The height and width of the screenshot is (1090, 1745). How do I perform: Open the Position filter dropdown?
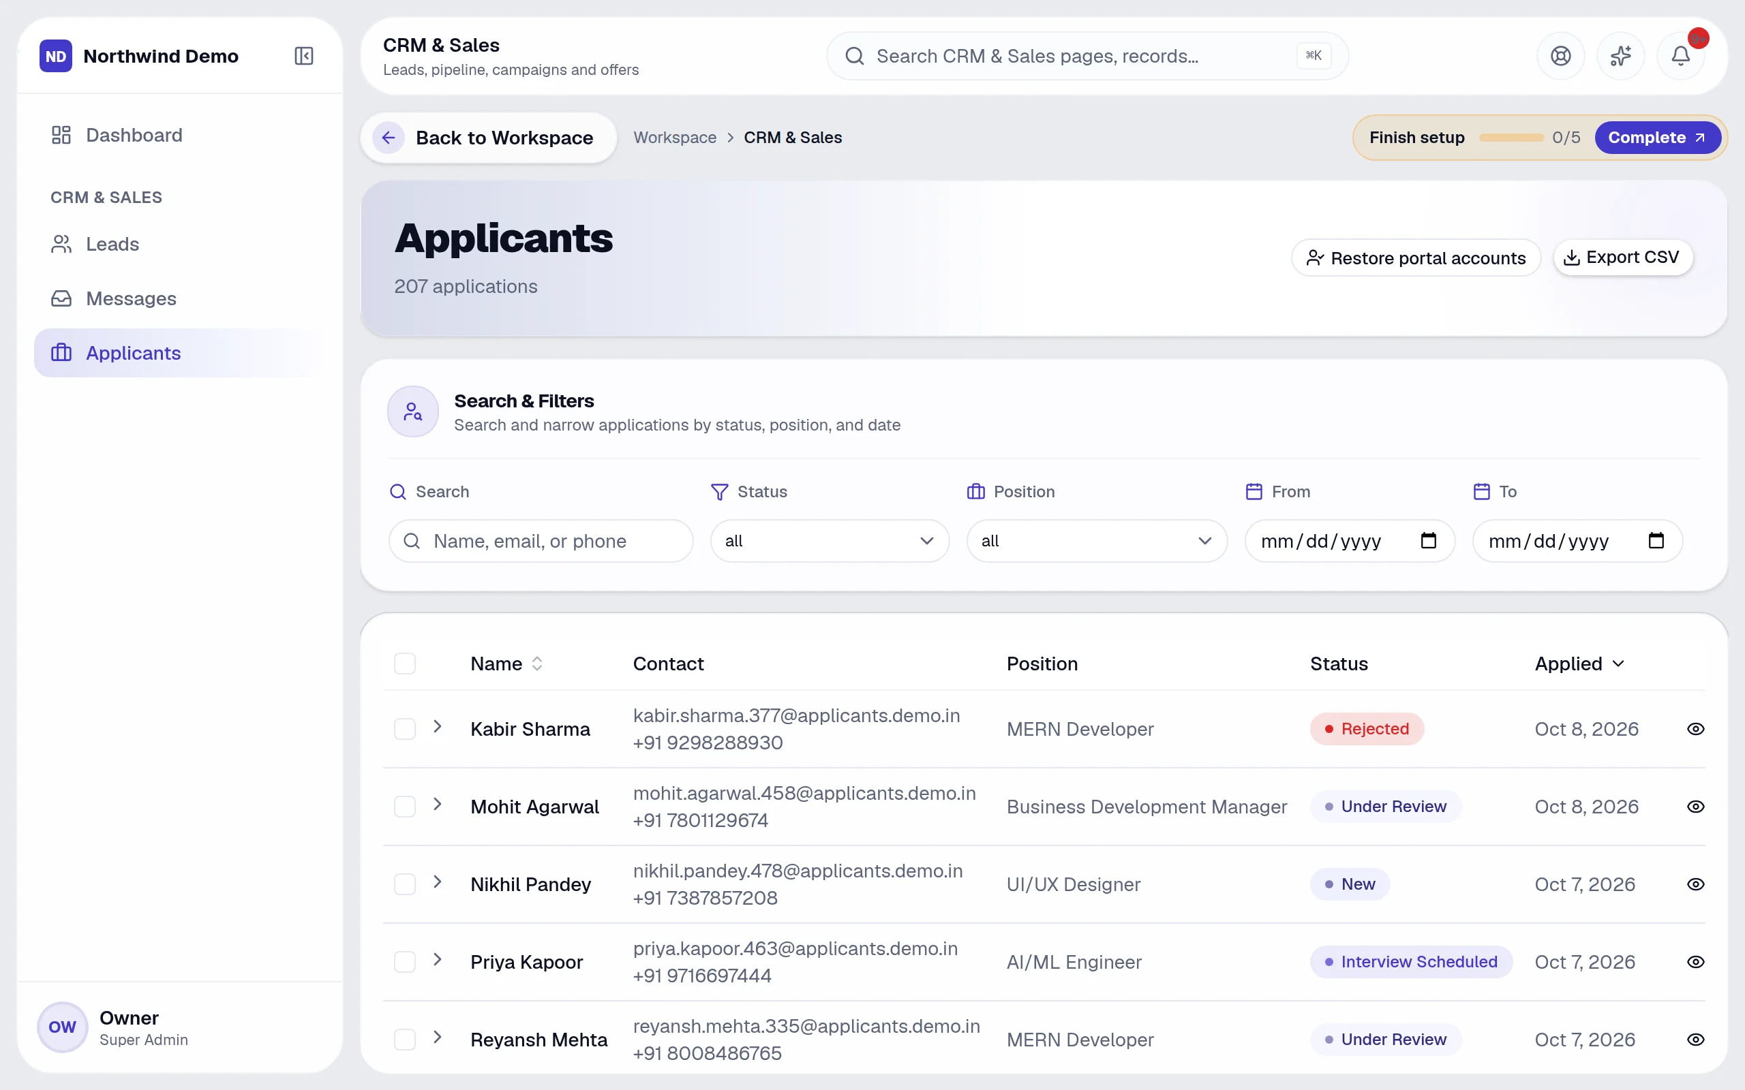coord(1097,541)
